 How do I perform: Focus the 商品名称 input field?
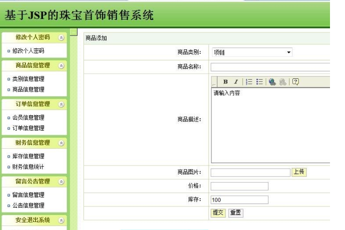[x=270, y=67]
